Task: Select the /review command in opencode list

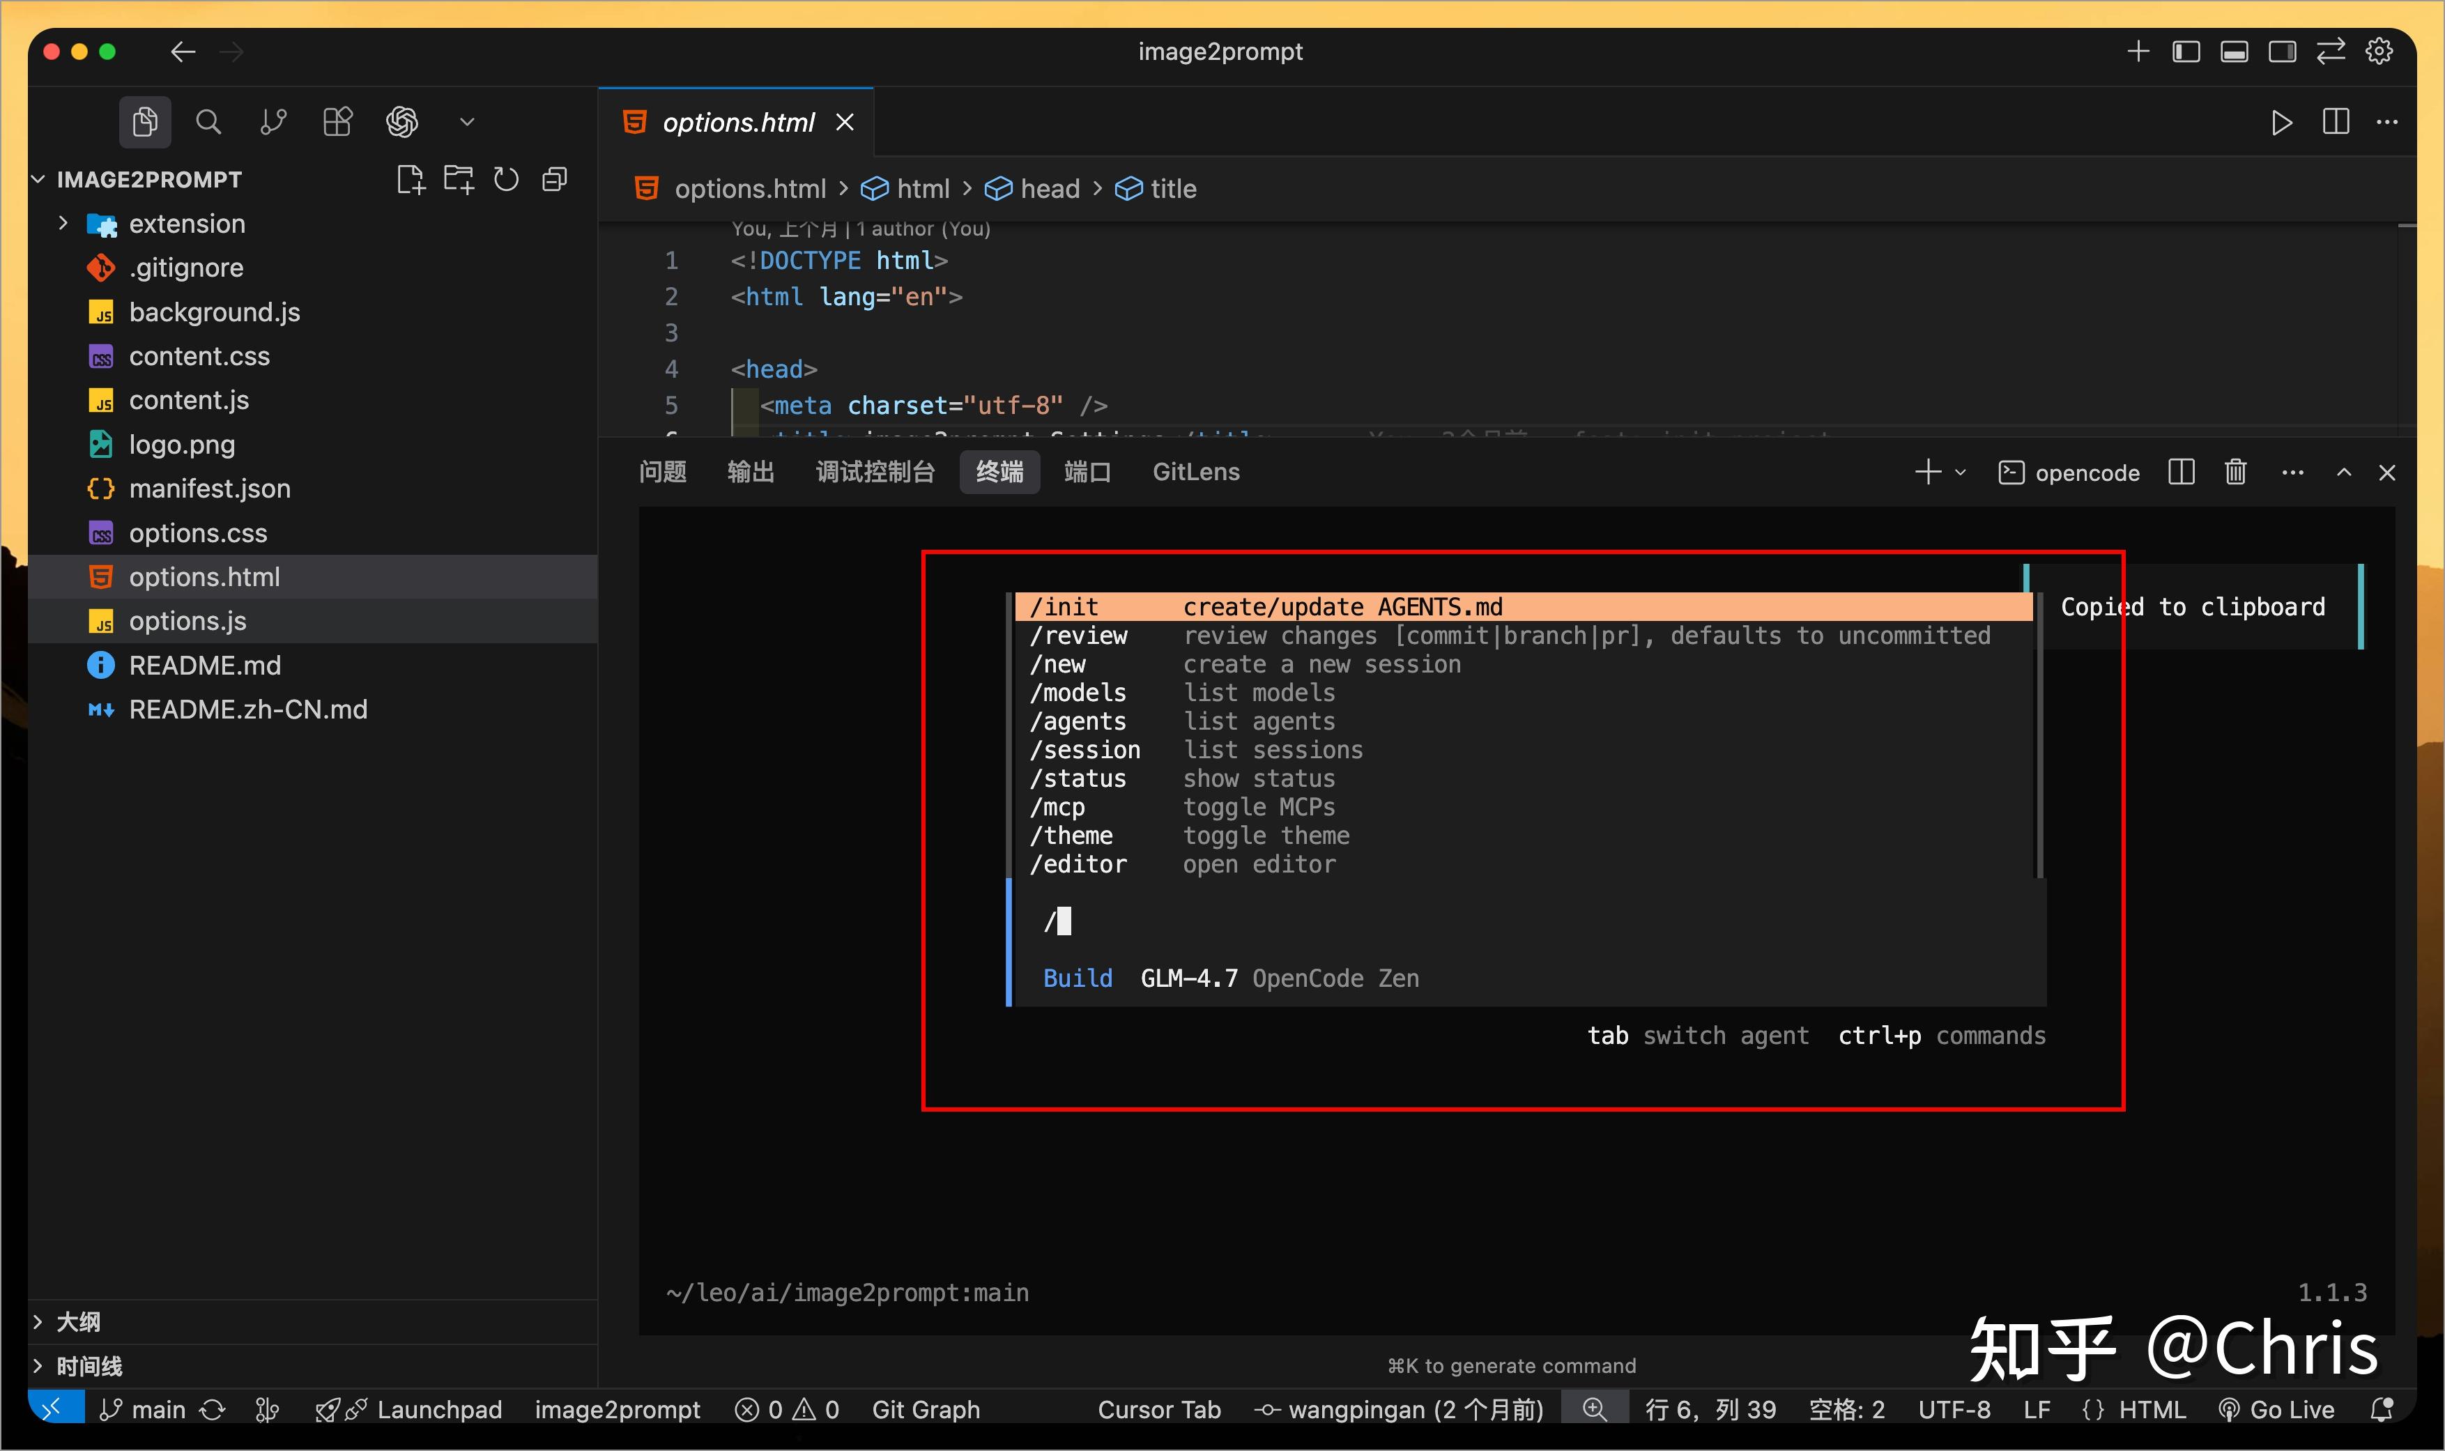Action: 1524,636
